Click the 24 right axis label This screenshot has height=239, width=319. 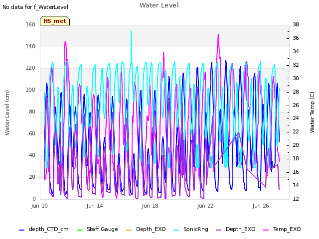point(296,119)
